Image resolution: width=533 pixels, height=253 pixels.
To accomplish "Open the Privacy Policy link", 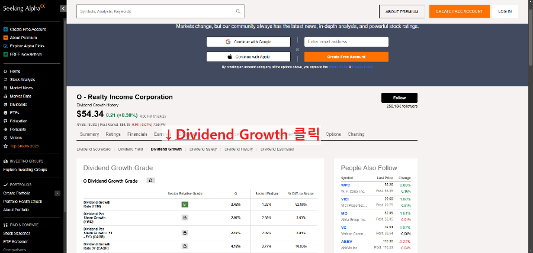I will pyautogui.click(x=362, y=67).
